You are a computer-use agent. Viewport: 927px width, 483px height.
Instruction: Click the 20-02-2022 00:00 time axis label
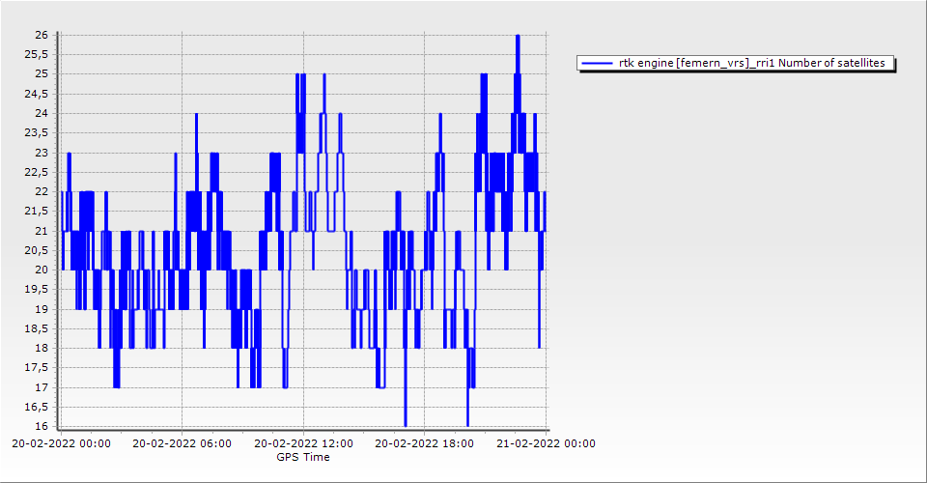(61, 444)
